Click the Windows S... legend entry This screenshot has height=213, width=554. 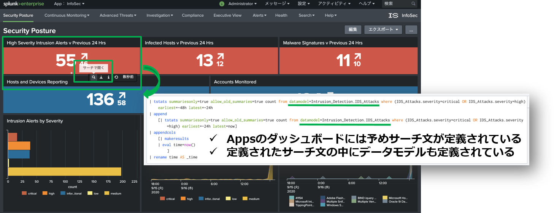(x=332, y=205)
